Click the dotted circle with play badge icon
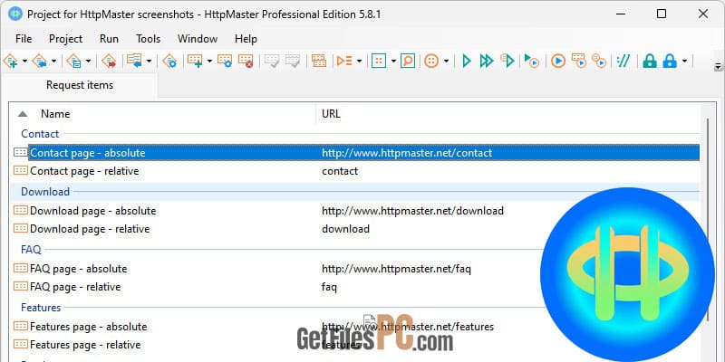The width and height of the screenshot is (725, 362). (x=599, y=61)
